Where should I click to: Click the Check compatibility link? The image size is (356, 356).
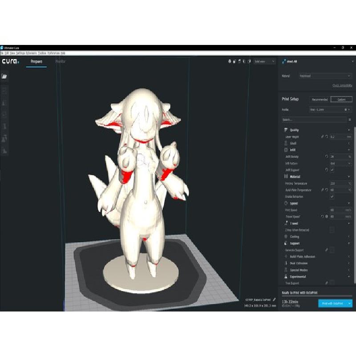click(x=342, y=85)
